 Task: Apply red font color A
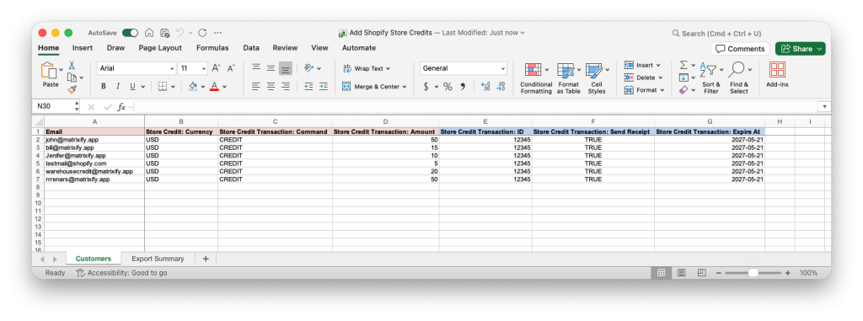click(215, 87)
